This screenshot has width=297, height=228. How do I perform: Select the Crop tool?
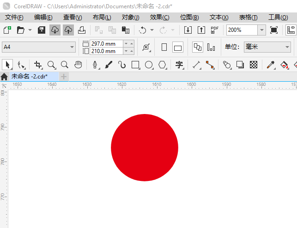[x=38, y=65]
